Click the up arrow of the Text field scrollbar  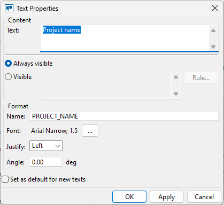tap(213, 30)
